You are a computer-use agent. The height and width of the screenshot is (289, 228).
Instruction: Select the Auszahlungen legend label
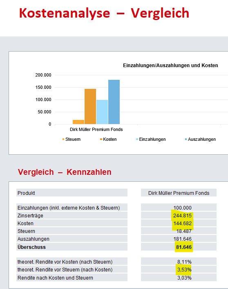tap(202, 139)
